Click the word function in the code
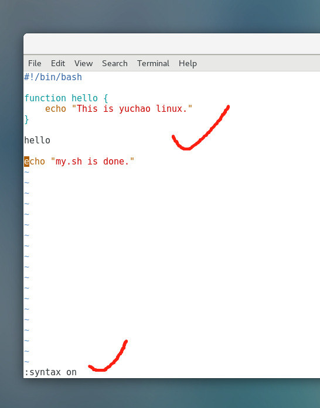Screen dimensions: 320x408 [x=45, y=98]
